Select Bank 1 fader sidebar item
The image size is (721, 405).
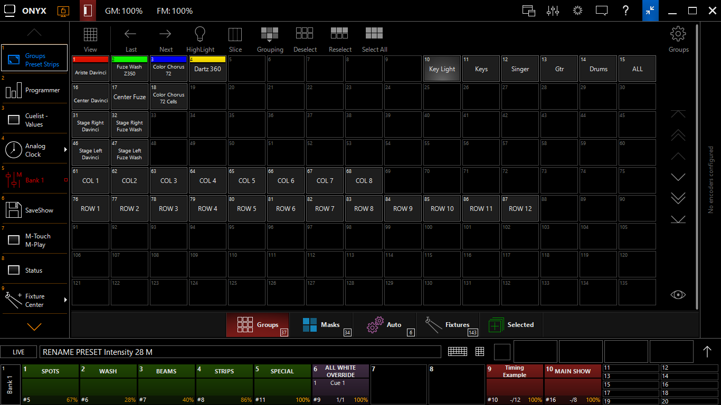tap(35, 180)
